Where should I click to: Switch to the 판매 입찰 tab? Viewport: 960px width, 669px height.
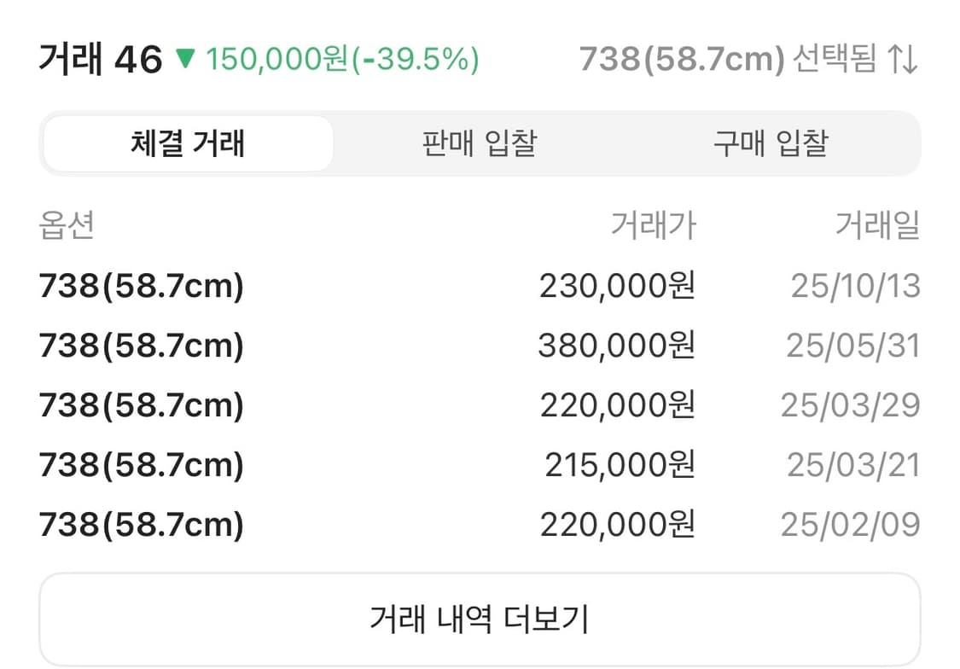click(x=478, y=144)
